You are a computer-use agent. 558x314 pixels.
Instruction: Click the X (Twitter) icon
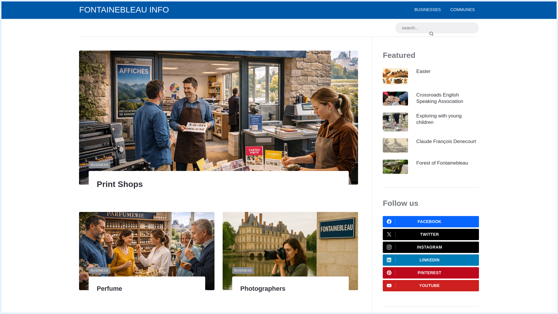pyautogui.click(x=389, y=234)
